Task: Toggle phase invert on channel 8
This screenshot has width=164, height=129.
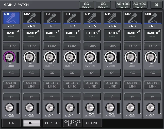Action: (x=153, y=97)
